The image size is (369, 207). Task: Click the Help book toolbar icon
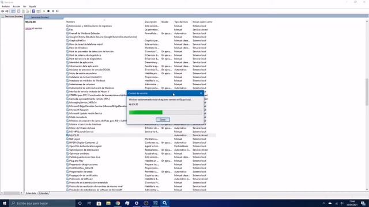point(33,11)
